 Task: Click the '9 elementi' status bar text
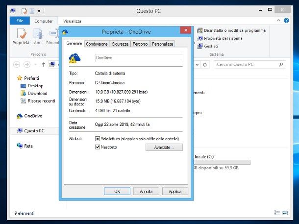(25, 213)
